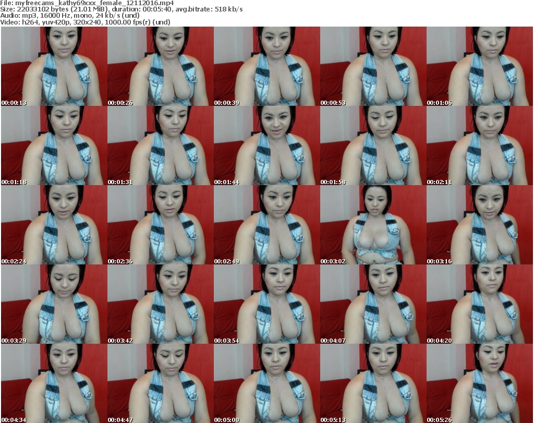This screenshot has width=534, height=423.
Task: Open the thumbnail at 00:04:07
Action: click(x=373, y=304)
